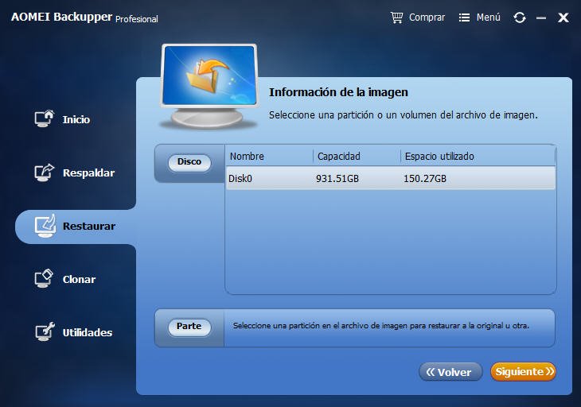Image resolution: width=581 pixels, height=407 pixels.
Task: Click the Menú list icon
Action: click(464, 17)
